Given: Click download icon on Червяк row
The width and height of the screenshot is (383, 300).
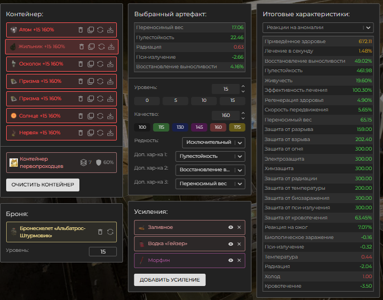Looking at the screenshot, I should point(110,133).
